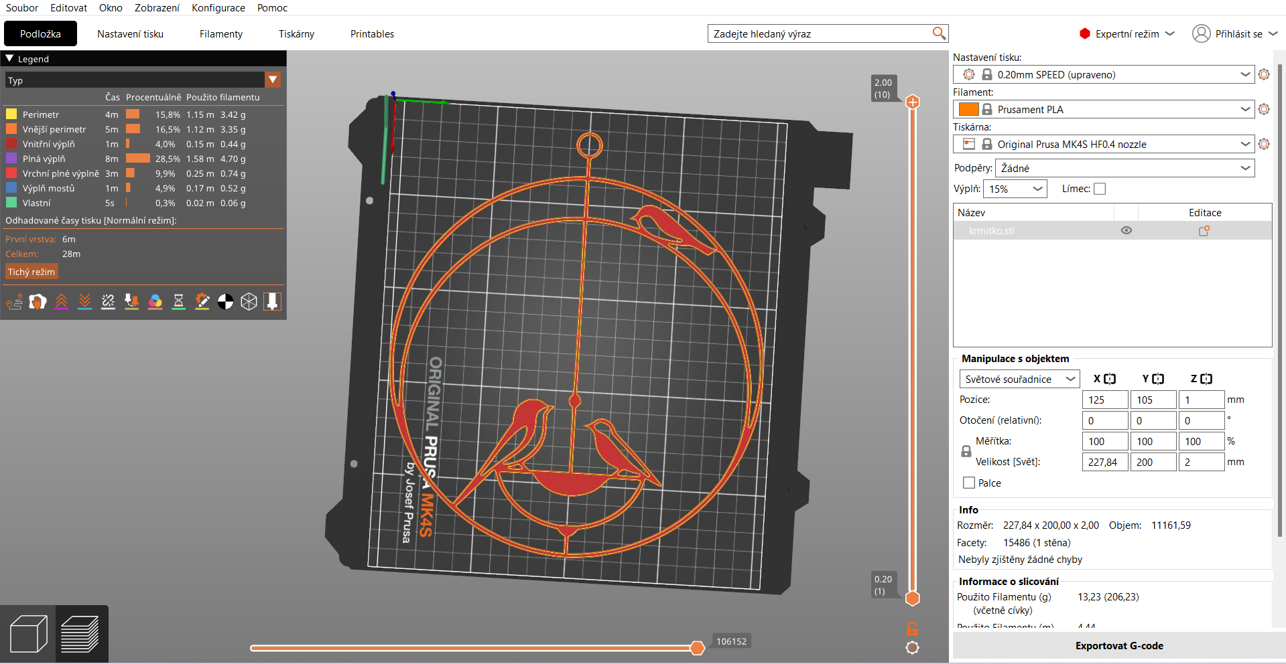
Task: Toggle retractions visibility (up arrows icon)
Action: point(62,302)
